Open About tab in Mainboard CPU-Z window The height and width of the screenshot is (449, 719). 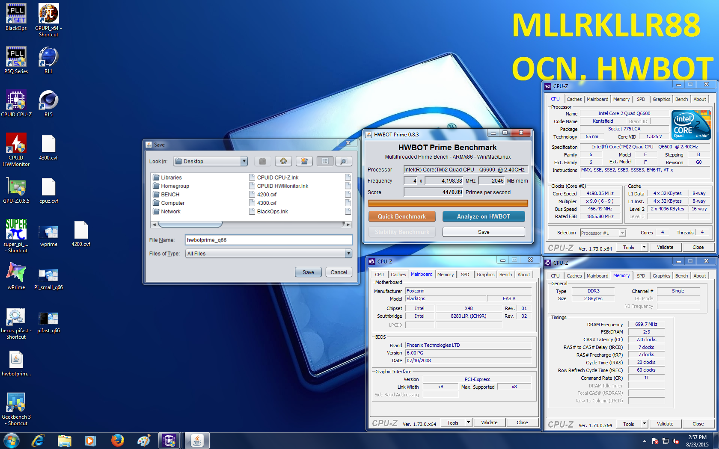(523, 275)
